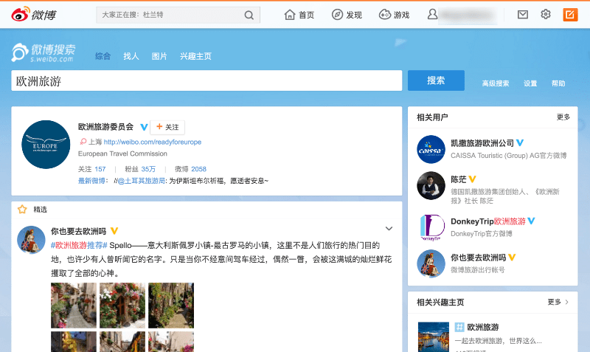Viewport: 590px width, 352px height.
Task: Click 欧洲旅游委员会 profile name
Action: 105,127
